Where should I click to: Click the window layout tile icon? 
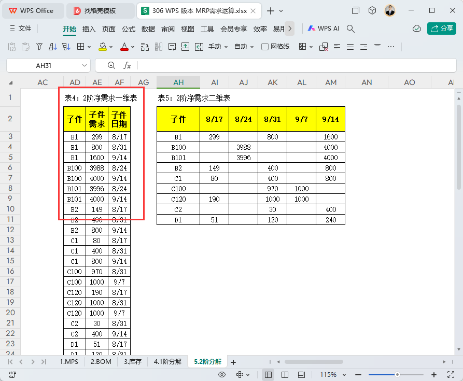[x=356, y=10]
